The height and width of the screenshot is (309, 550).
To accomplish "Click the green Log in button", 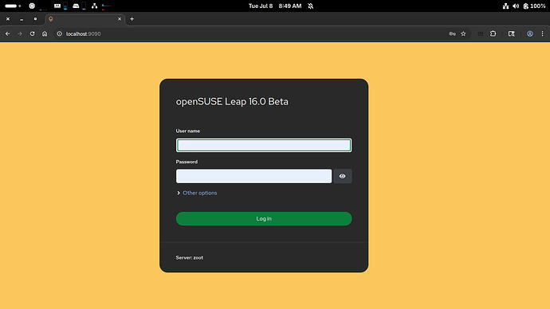I will (x=264, y=219).
